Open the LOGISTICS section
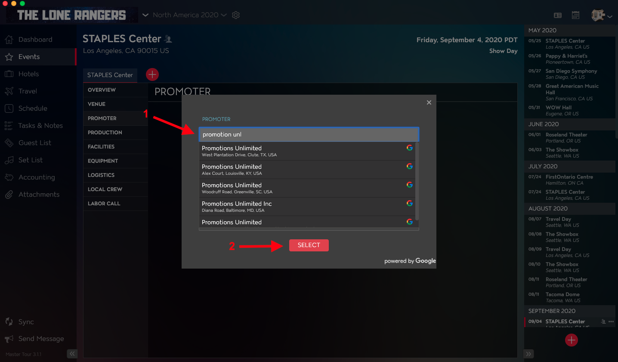 tap(115, 175)
